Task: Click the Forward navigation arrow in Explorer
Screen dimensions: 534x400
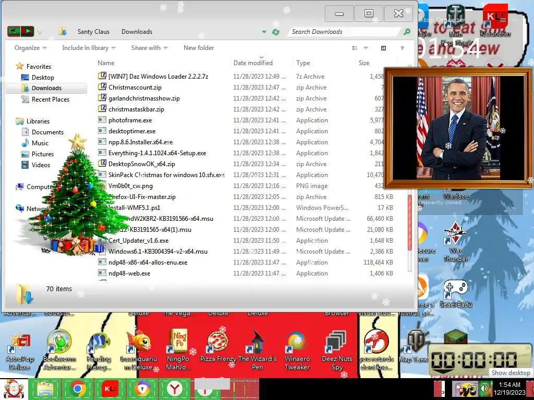Action: (27, 32)
